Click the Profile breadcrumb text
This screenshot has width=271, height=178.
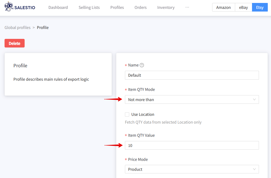pos(43,28)
